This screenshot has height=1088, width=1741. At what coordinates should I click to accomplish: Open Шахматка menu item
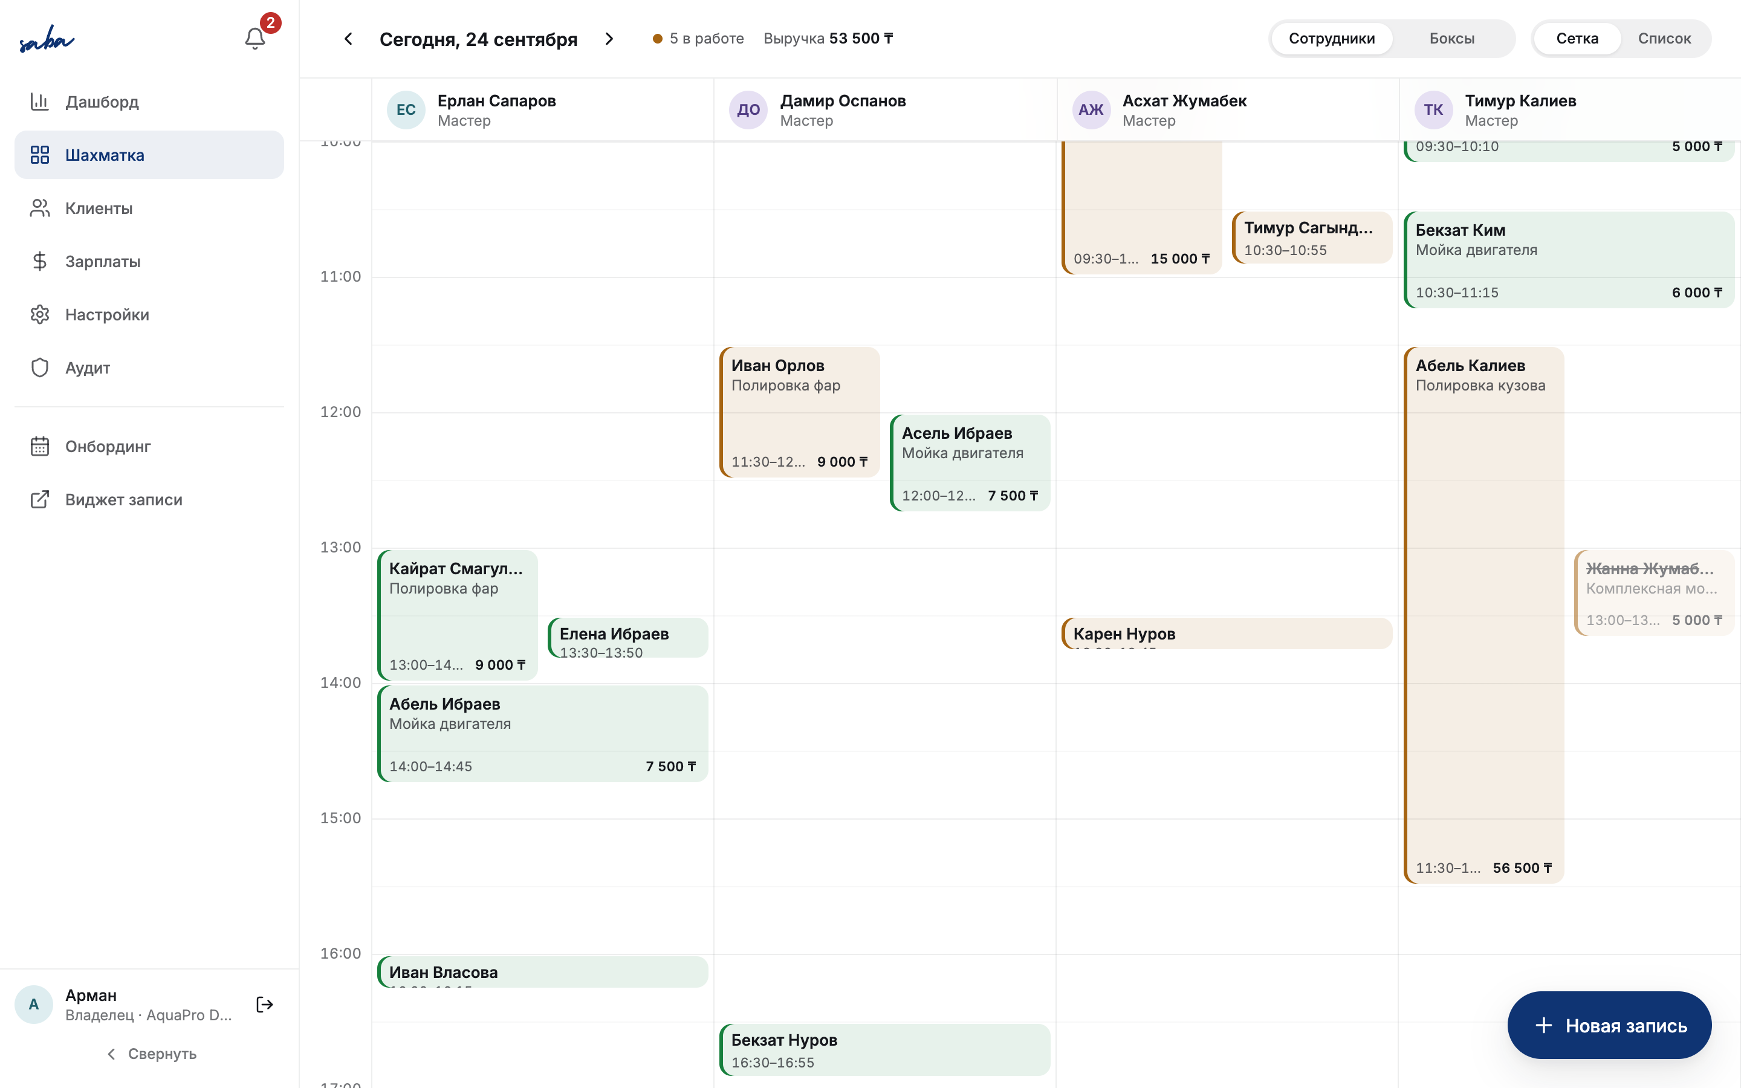tap(150, 155)
